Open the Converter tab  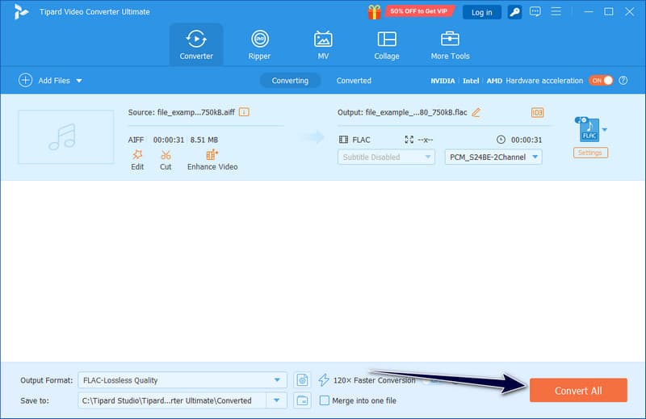tap(196, 45)
